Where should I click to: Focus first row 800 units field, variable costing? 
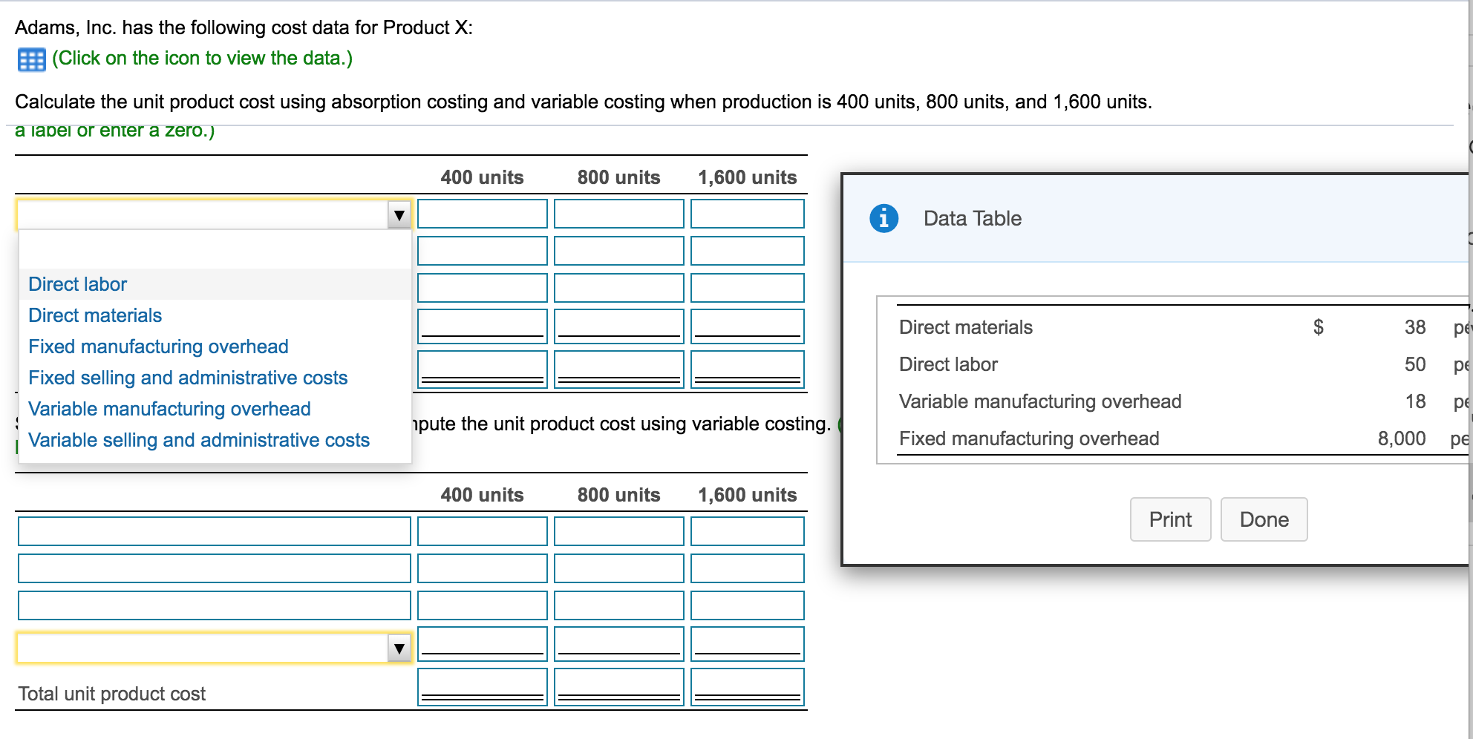[619, 531]
